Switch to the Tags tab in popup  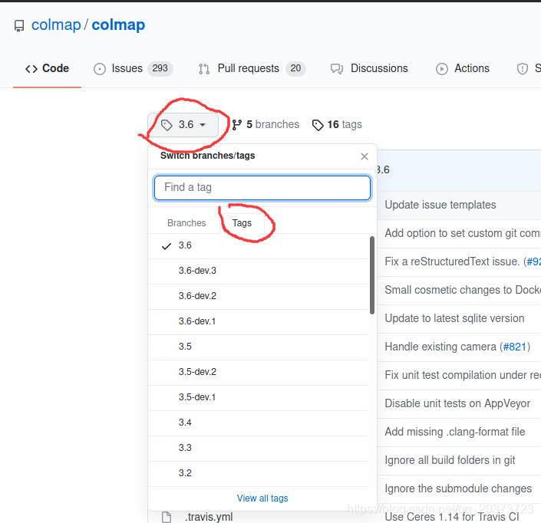click(242, 223)
